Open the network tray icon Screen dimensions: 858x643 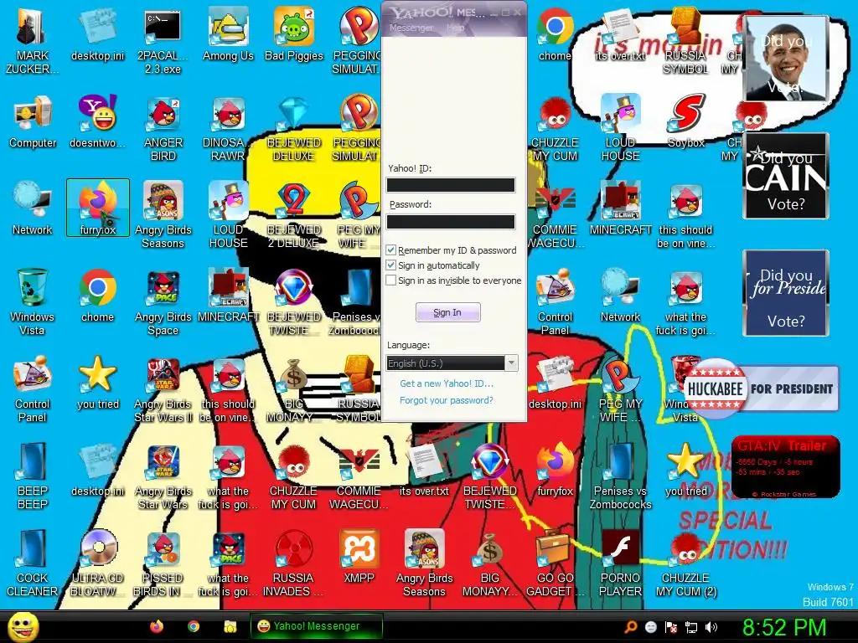(691, 627)
